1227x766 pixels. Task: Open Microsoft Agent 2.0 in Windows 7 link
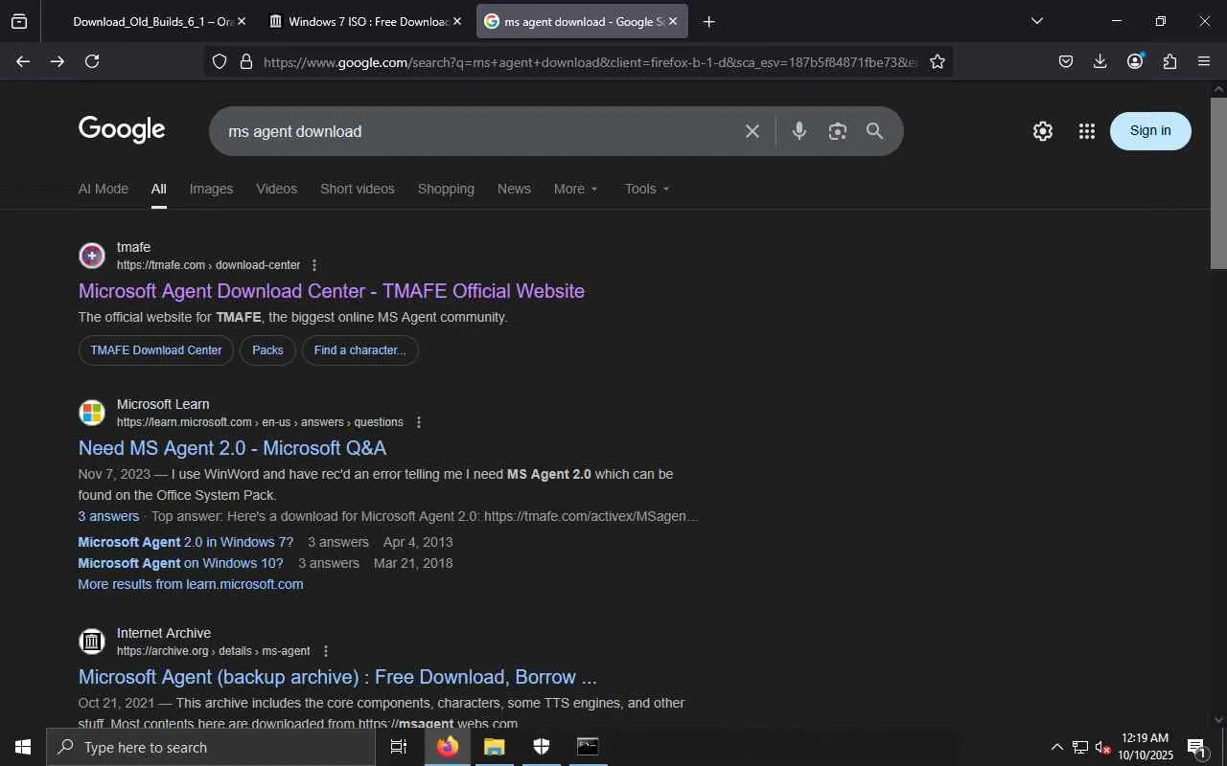(186, 542)
